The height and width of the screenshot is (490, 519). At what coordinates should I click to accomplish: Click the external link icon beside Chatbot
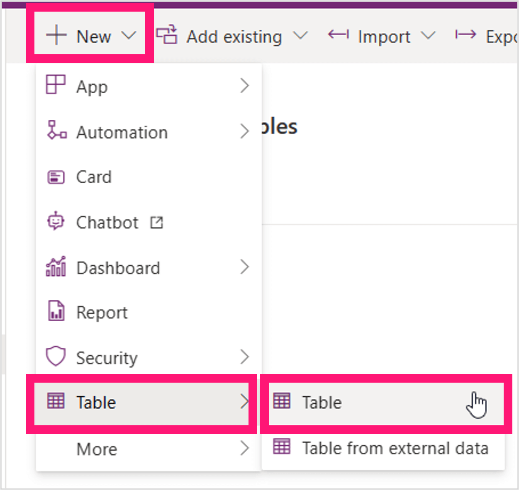pos(156,223)
